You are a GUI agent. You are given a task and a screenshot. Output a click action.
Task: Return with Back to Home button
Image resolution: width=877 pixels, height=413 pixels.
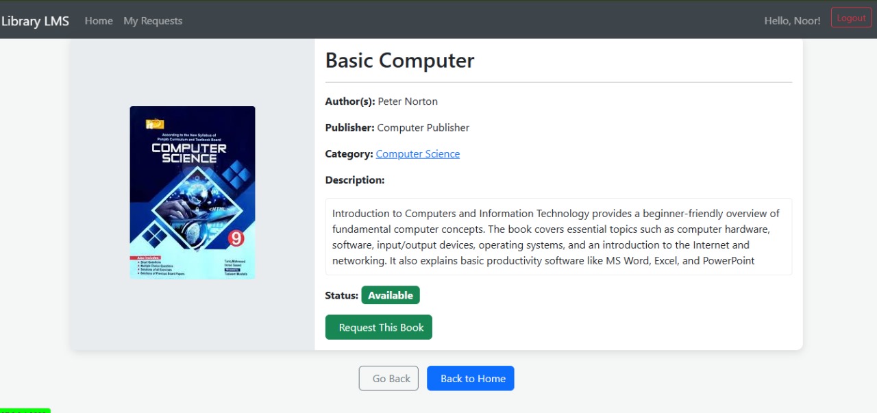point(471,378)
